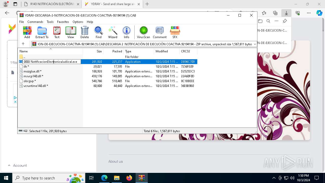Screen dimensions: 325x183
Task: Select the vcruntime140.dll file
Action: pos(107,86)
